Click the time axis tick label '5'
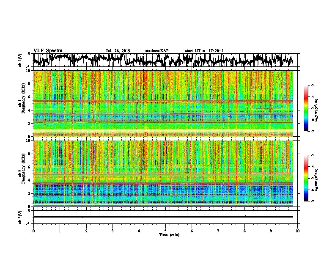335x259 pixels. click(x=165, y=231)
